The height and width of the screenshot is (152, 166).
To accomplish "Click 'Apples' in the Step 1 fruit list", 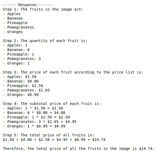I will coord(14,14).
